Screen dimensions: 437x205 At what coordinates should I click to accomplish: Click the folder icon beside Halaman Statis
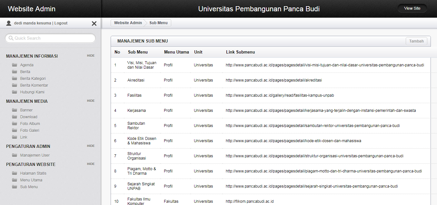coord(15,173)
